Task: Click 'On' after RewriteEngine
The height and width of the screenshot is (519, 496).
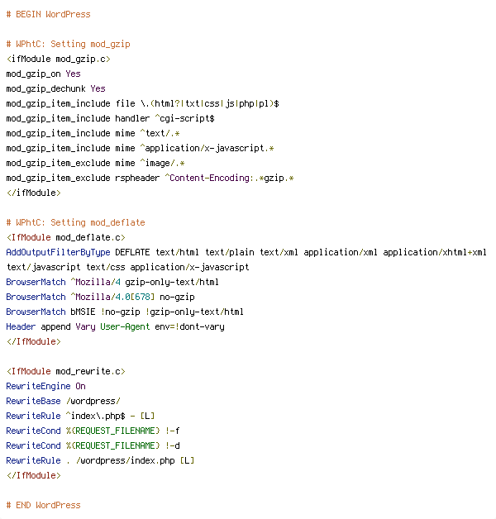Action: pos(80,386)
